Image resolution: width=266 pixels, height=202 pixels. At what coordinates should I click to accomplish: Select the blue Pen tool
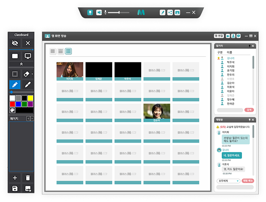tap(15, 85)
